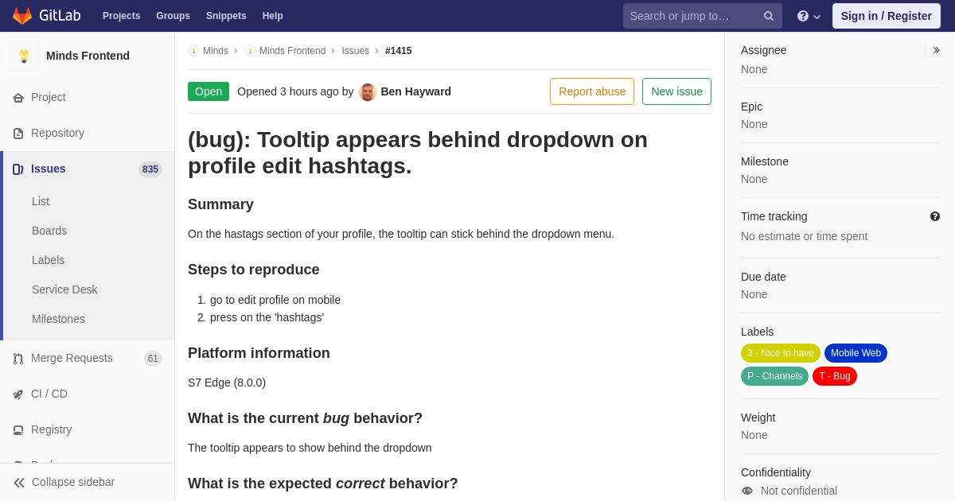The image size is (955, 501).
Task: Click the GitLab fox logo
Action: (x=22, y=16)
